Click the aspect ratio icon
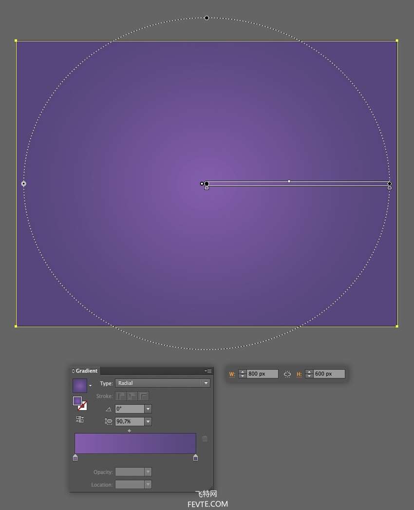This screenshot has height=510, width=414. pyautogui.click(x=109, y=421)
